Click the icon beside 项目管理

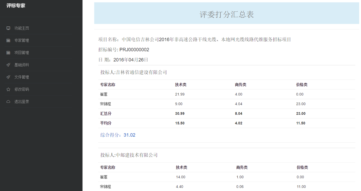8,53
